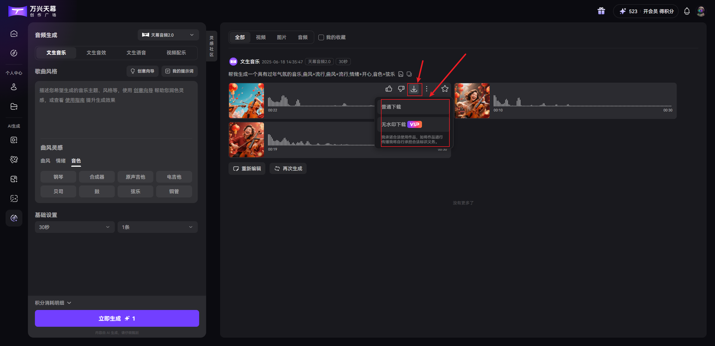Click the thumbs-up icon on first track
715x346 pixels.
click(x=389, y=89)
